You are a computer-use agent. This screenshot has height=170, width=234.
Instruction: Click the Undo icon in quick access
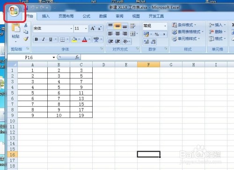32,7
